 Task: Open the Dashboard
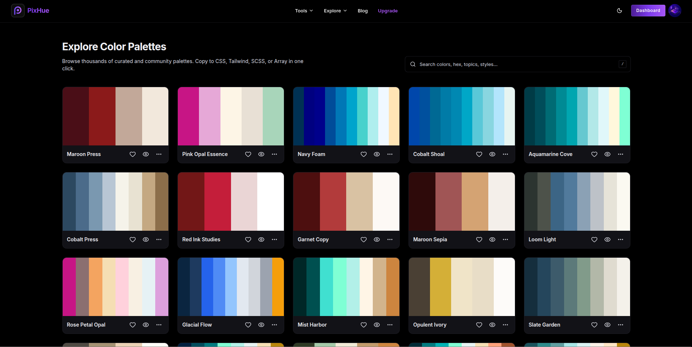coord(648,11)
